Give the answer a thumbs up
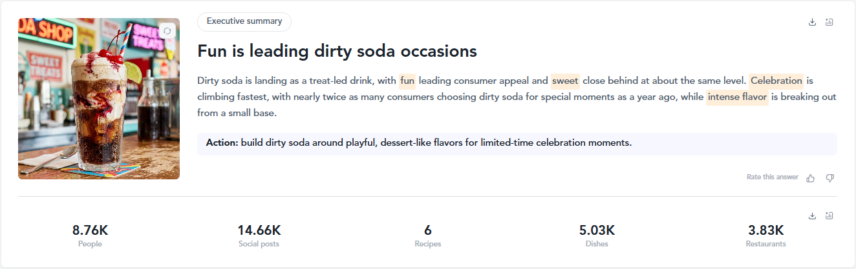 coord(811,178)
